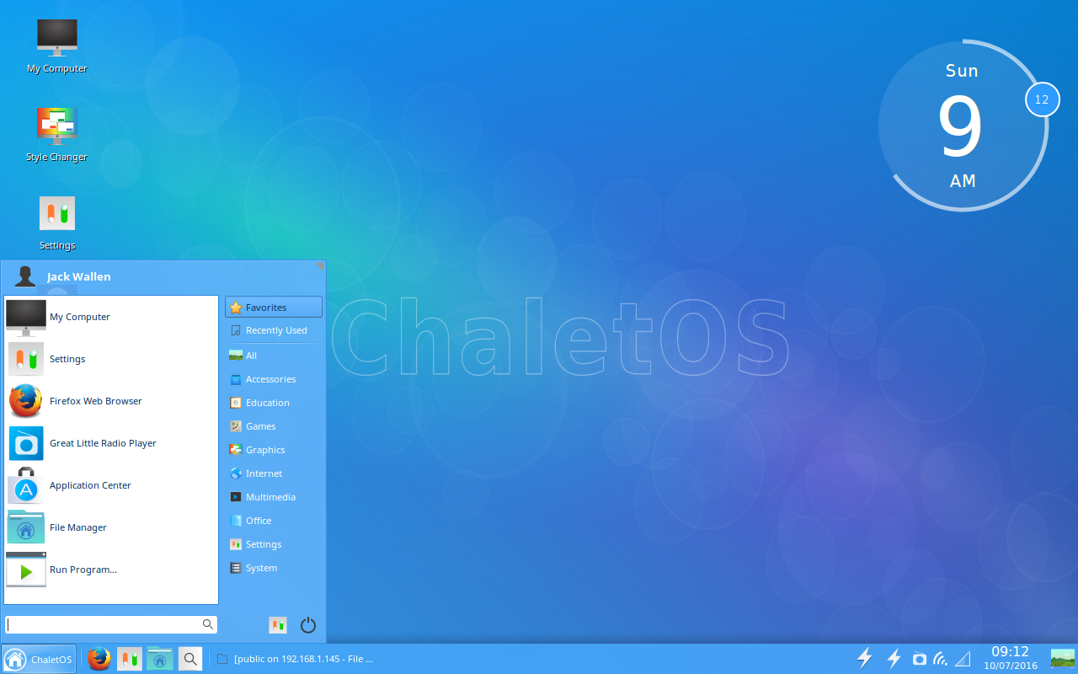Toggle the ChaletOS start menu button
Viewport: 1078px width, 674px height.
pyautogui.click(x=39, y=659)
